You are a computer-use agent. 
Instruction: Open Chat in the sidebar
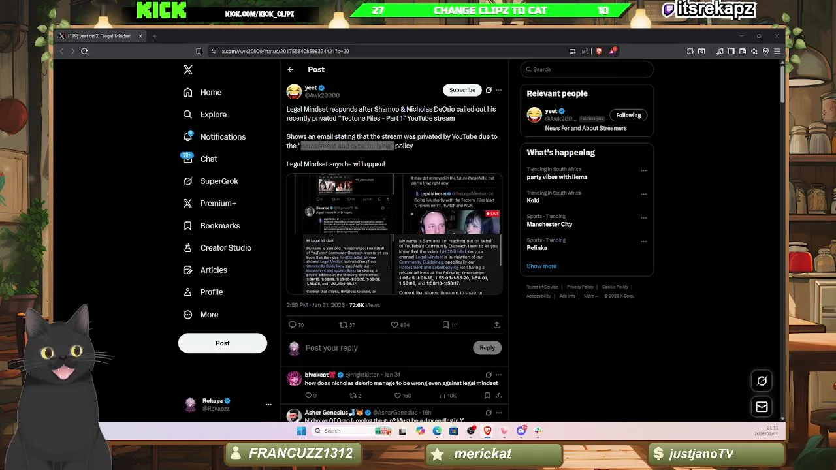click(200, 159)
